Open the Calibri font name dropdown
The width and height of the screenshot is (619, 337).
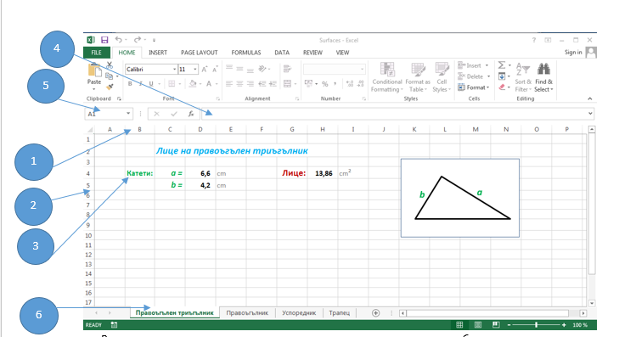click(x=174, y=69)
